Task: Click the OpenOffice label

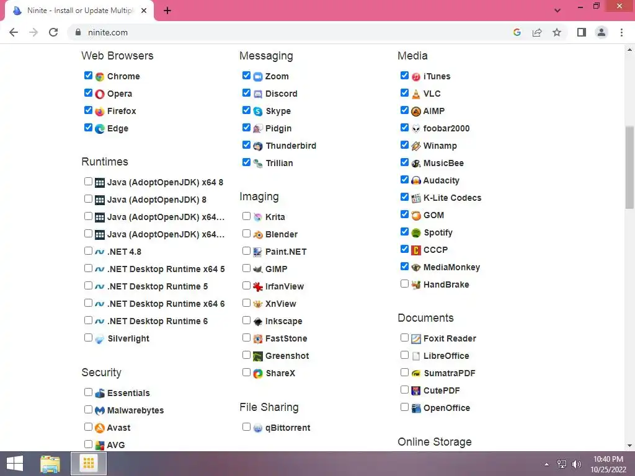Action: click(446, 408)
